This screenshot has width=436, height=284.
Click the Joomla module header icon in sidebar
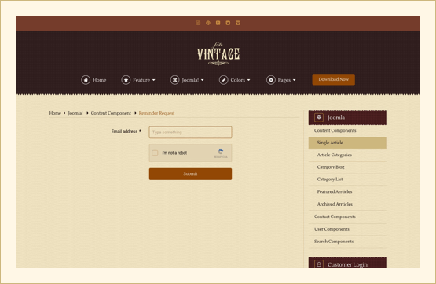[319, 118]
